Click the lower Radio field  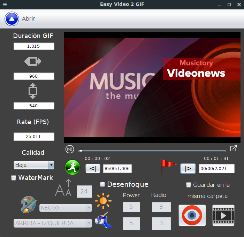tap(161, 223)
